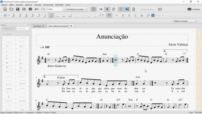Toggle rest input
Screen dimensions: 202x114
click(109, 16)
